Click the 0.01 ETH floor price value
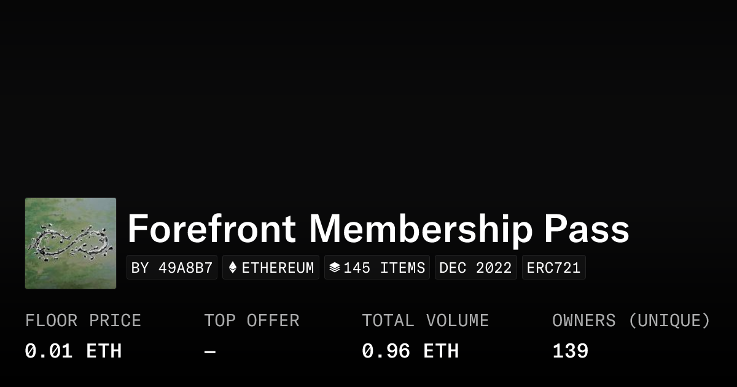Viewport: 737px width, 387px height. tap(73, 351)
